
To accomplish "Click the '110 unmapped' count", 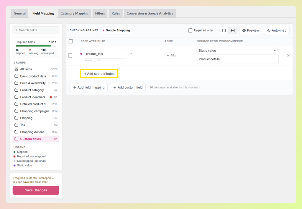I will (x=47, y=51).
